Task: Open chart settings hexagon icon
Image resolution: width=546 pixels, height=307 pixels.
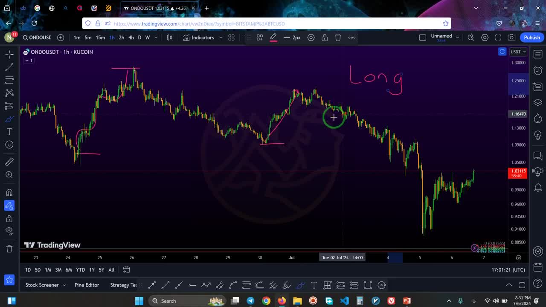Action: point(485,38)
